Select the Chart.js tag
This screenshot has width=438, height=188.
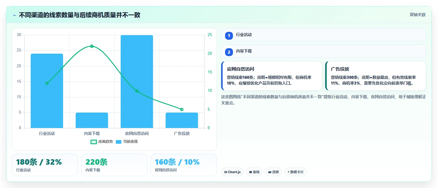(x=232, y=172)
